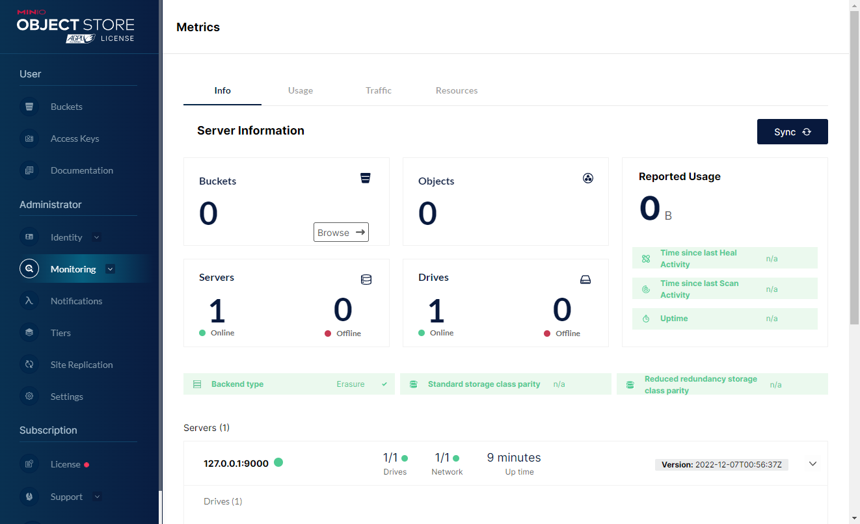The image size is (860, 524).
Task: Click the Erasure backend type value
Action: pyautogui.click(x=351, y=384)
